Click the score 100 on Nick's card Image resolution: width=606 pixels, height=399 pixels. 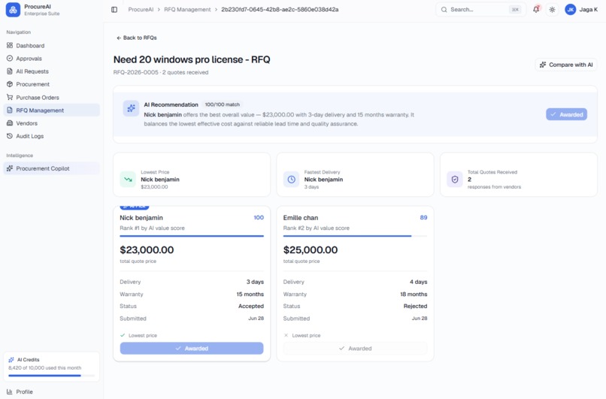coord(259,217)
